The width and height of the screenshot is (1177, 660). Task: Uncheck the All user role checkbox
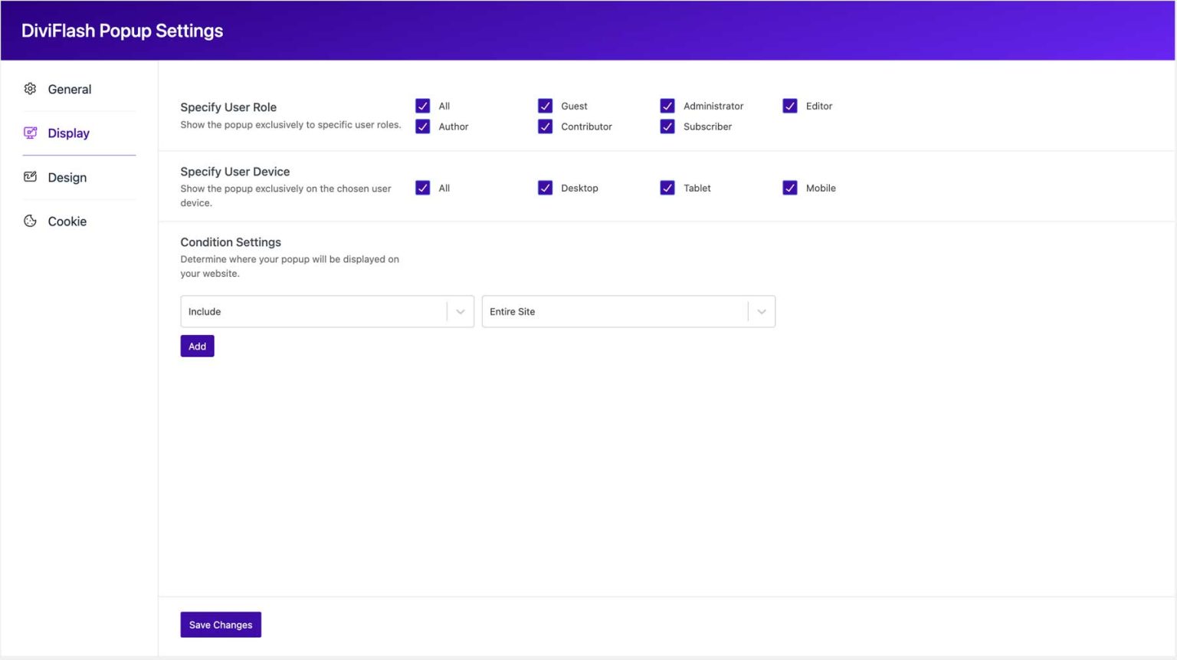pyautogui.click(x=423, y=106)
